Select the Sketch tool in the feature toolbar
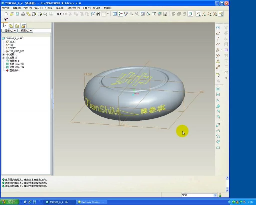The height and width of the screenshot is (205, 256). coord(218,28)
